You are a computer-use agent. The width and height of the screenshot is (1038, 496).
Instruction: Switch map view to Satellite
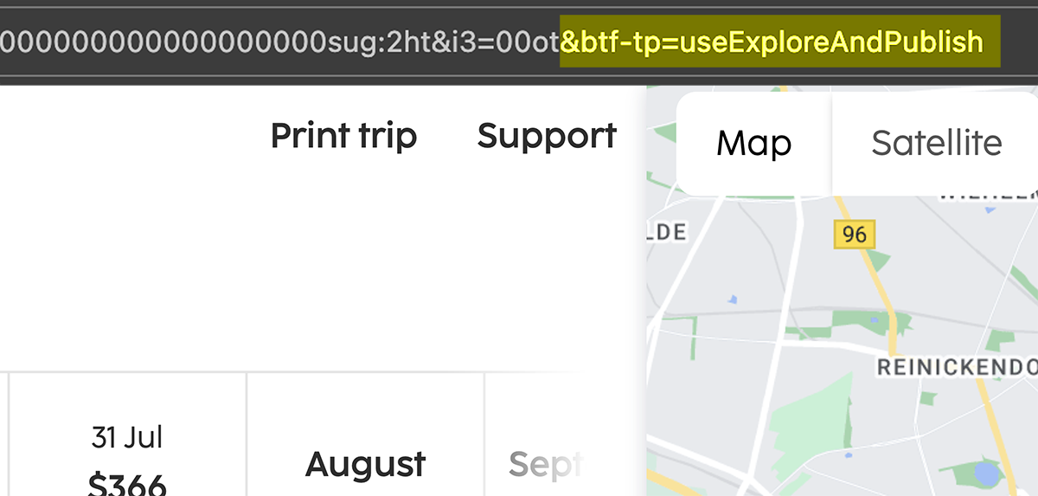(x=936, y=143)
